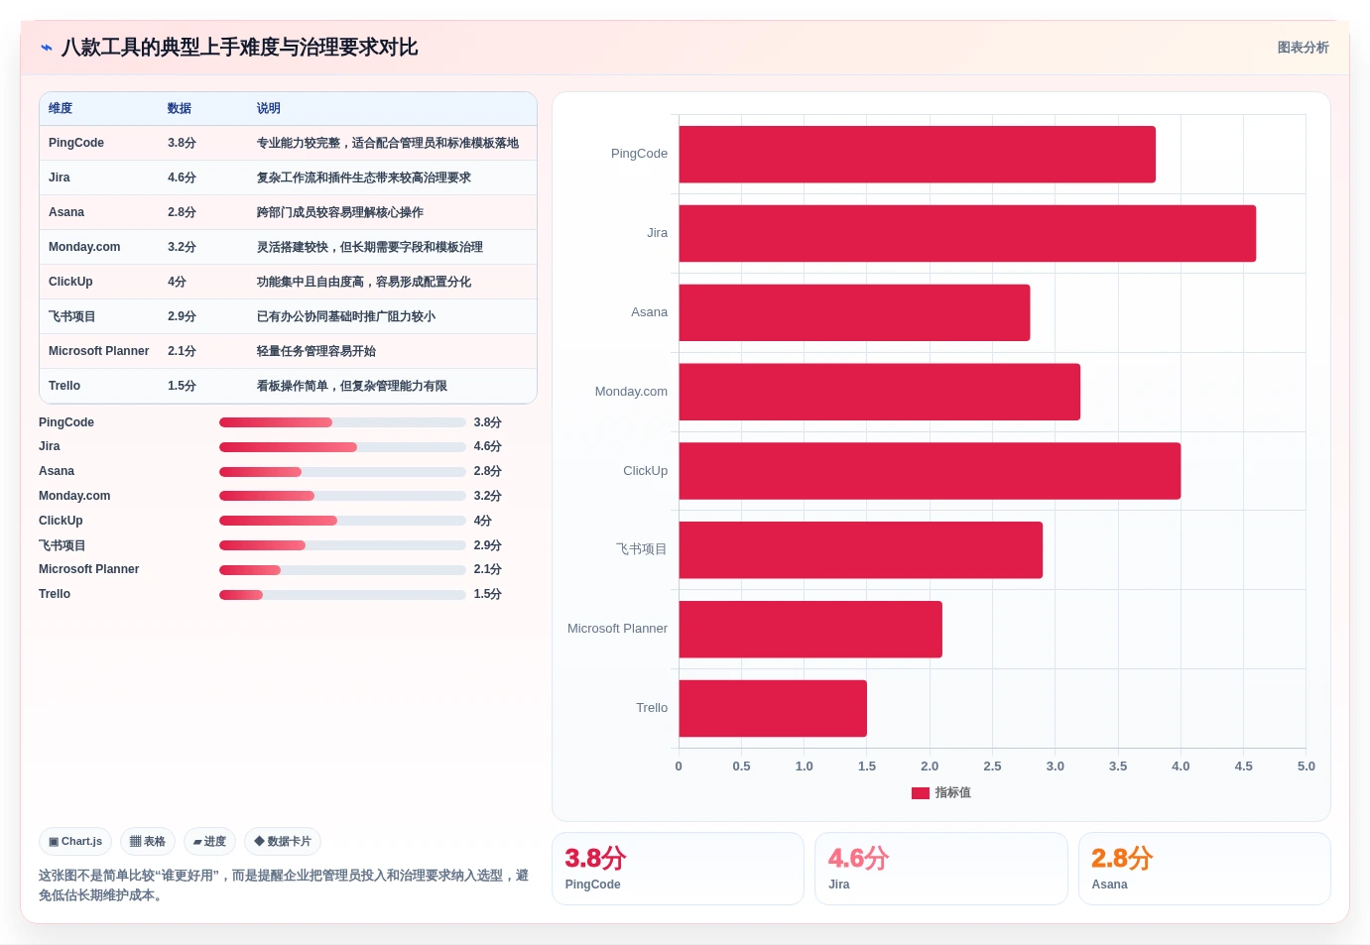Click the 4.6分 value in table
This screenshot has width=1370, height=945.
click(x=182, y=177)
